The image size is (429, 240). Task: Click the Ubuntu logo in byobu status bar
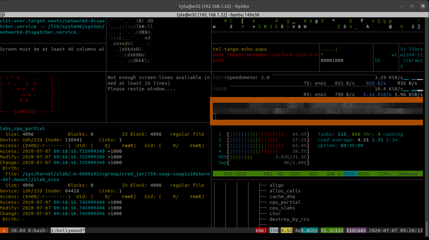(4, 231)
